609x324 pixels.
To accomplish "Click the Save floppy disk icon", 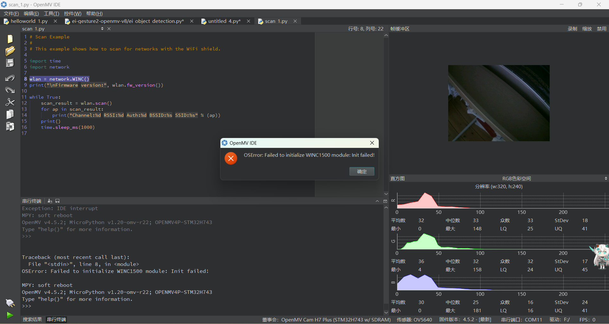I will point(10,63).
